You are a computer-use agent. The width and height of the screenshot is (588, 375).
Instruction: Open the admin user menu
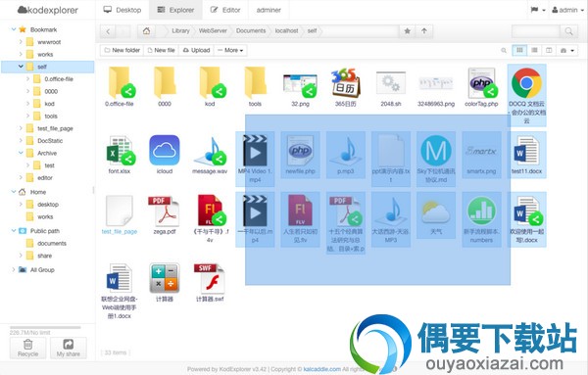567,10
